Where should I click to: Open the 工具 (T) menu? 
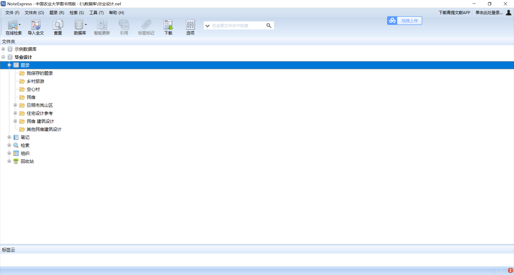point(96,13)
